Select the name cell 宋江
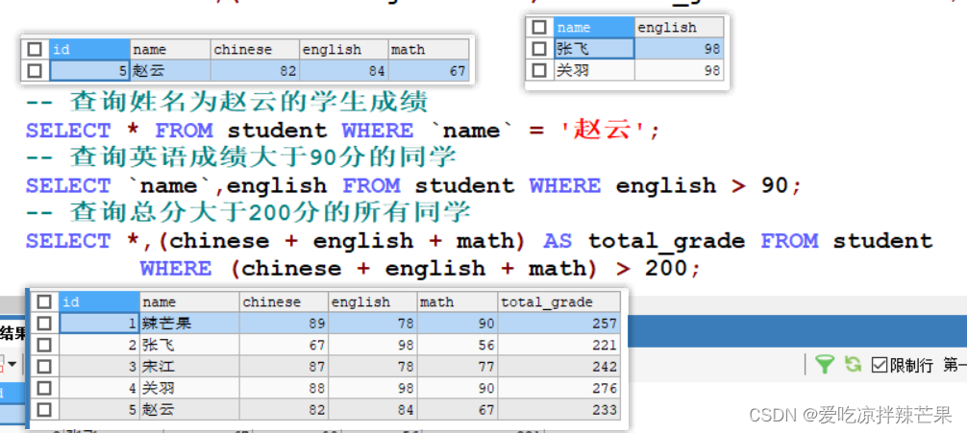Screen dimensions: 967x433 189,367
